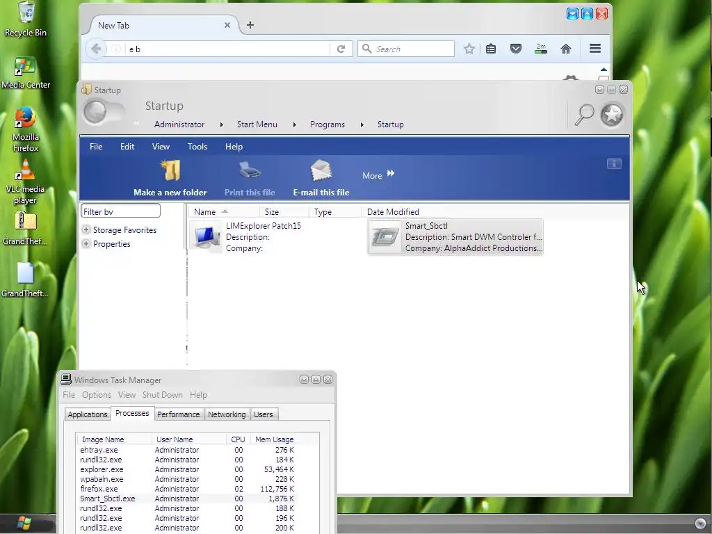Bookmark this page with star icon
This screenshot has width=712, height=534.
(x=469, y=49)
